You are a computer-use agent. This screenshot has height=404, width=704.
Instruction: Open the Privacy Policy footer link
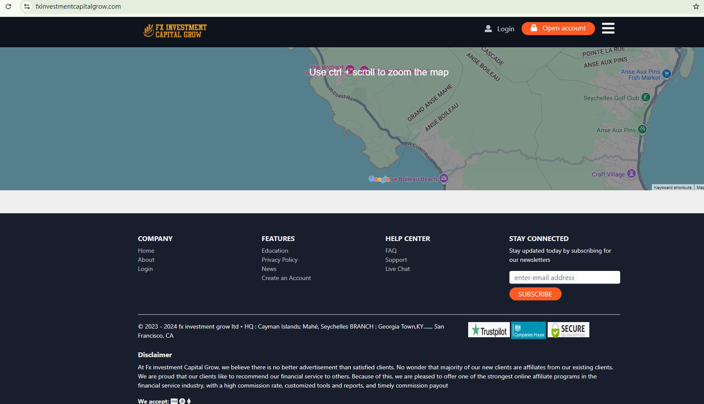pos(279,260)
